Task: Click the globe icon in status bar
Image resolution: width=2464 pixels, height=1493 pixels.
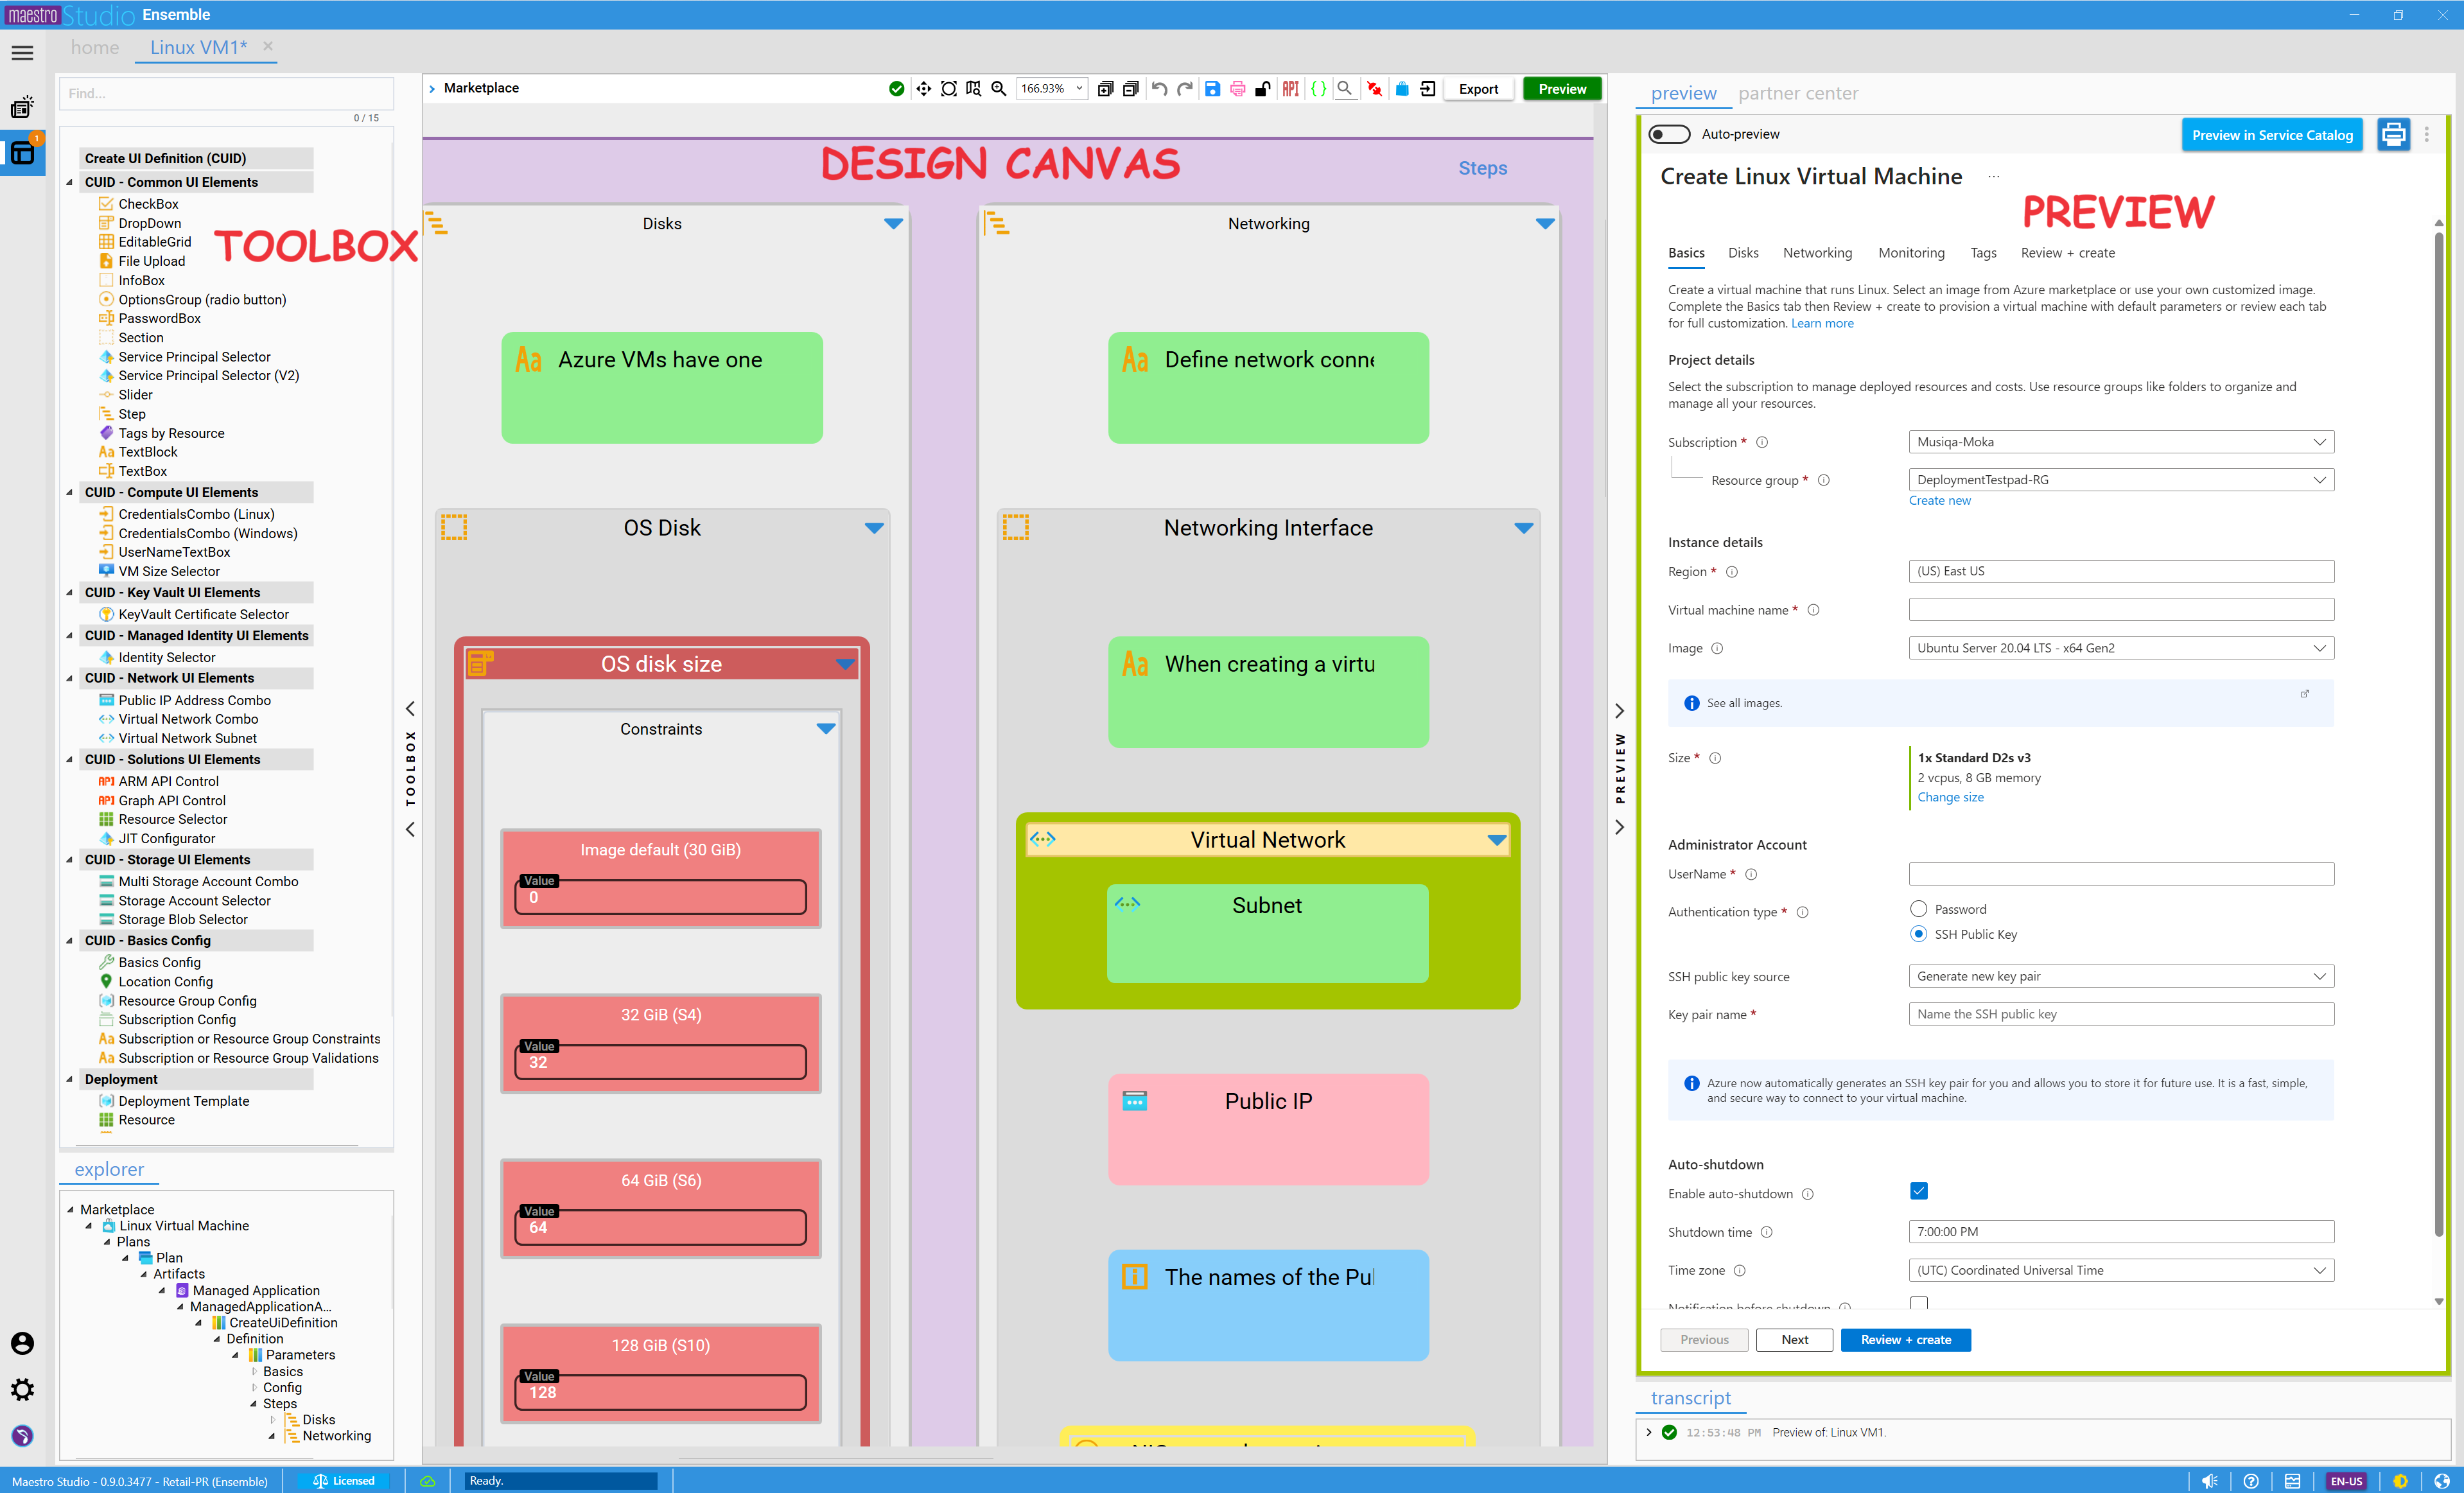Action: [x=2442, y=1481]
